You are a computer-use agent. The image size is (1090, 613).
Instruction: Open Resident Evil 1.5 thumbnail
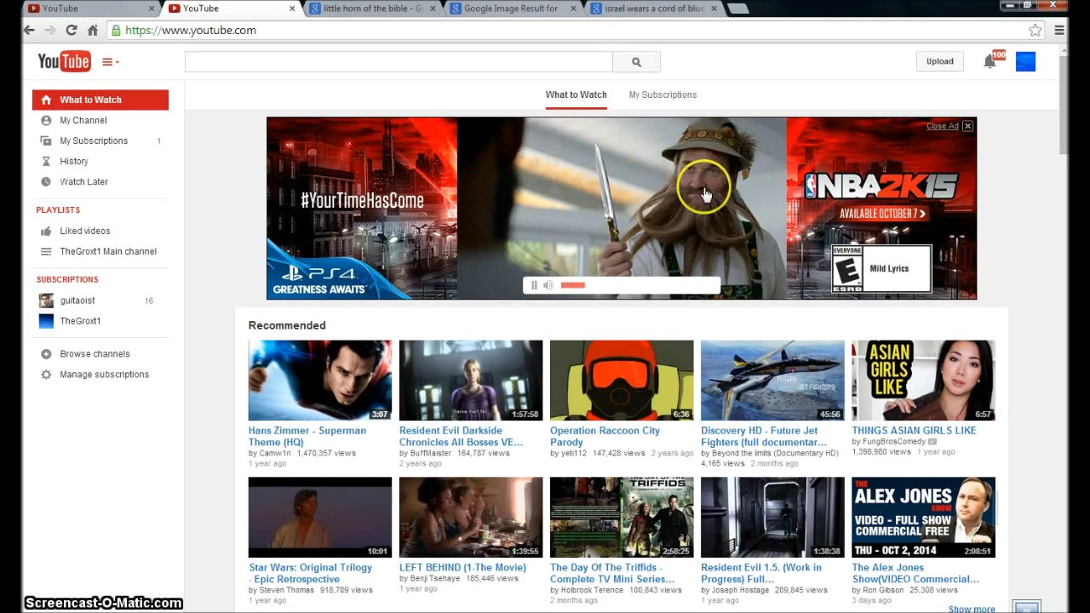(x=772, y=518)
